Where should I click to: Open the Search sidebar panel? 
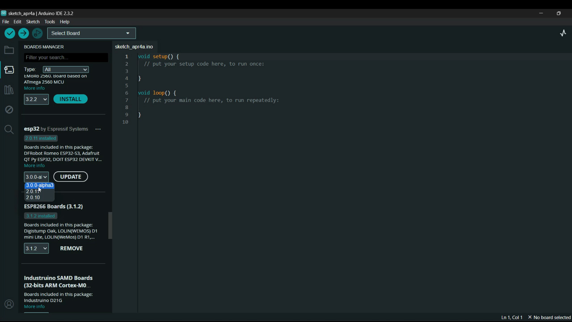coord(9,130)
